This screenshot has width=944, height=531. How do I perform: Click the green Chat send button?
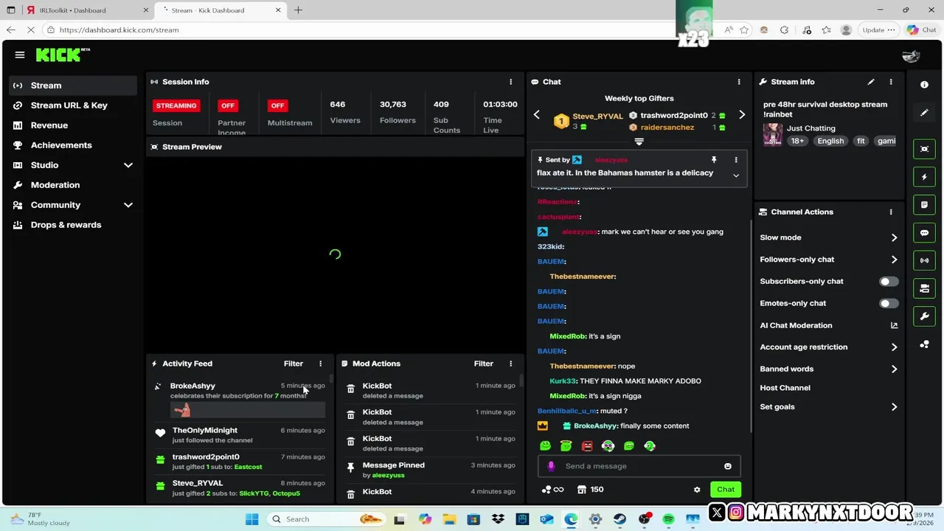pyautogui.click(x=726, y=490)
